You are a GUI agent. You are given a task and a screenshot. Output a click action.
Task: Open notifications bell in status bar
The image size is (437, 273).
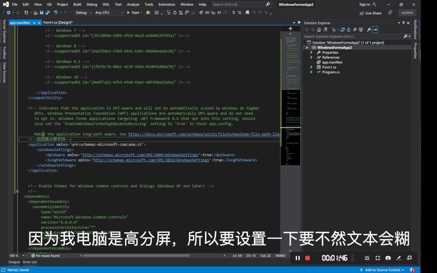[412, 270]
